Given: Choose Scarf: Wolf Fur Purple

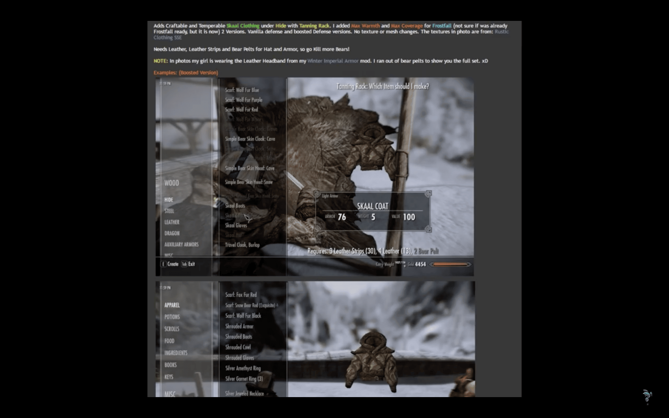Looking at the screenshot, I should 244,100.
